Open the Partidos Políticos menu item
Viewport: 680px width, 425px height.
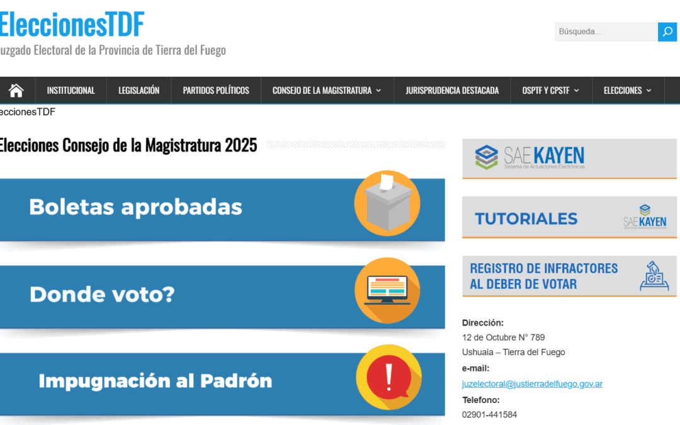pyautogui.click(x=215, y=90)
